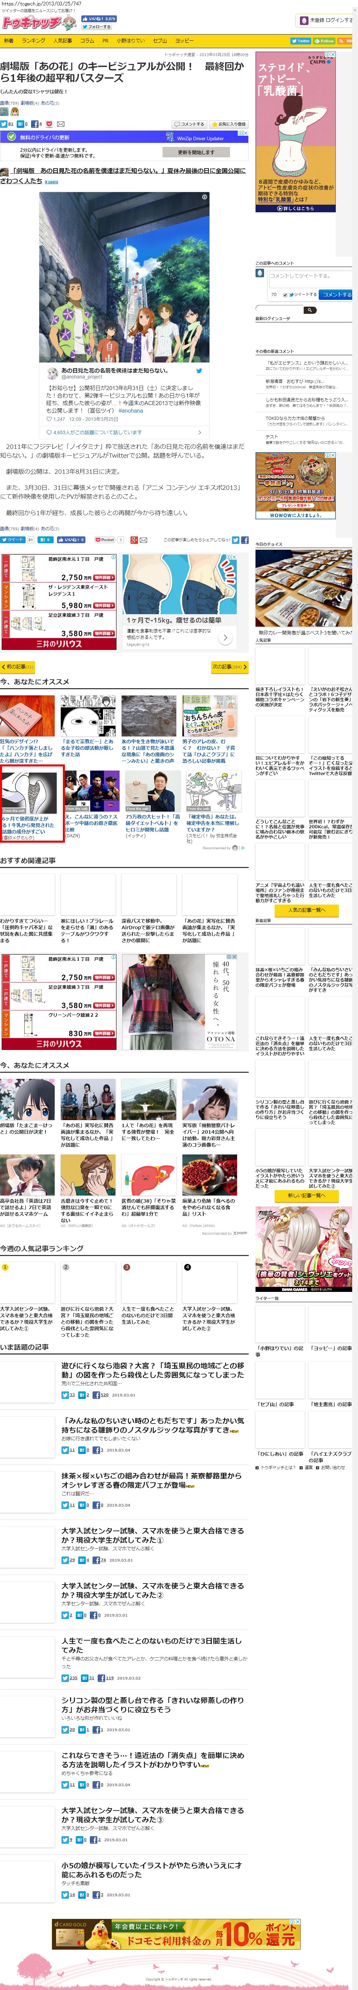
Task: Click the お気に入り登録 favorite button
Action: [229, 124]
